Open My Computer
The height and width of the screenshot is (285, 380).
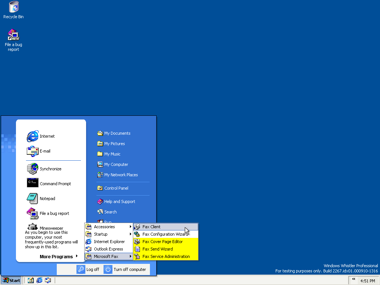pos(112,164)
